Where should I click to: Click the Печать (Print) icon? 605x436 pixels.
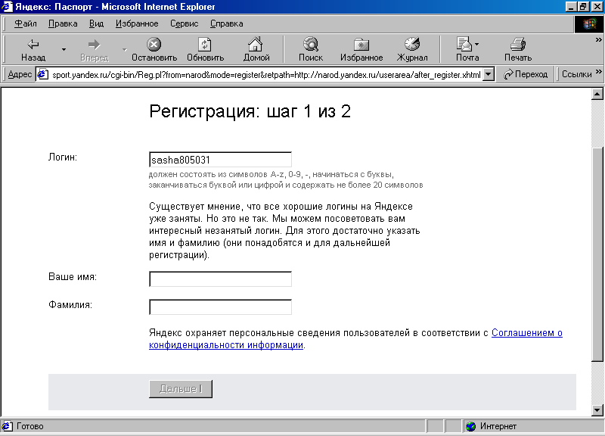(x=518, y=44)
